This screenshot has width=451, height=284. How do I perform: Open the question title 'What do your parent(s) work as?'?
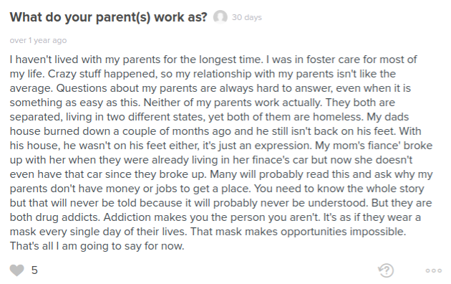pos(108,17)
